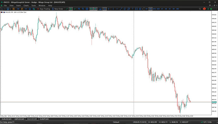Image resolution: width=218 pixels, height=124 pixels.
Task: Set timeframe to M15
Action: click(x=154, y=9)
